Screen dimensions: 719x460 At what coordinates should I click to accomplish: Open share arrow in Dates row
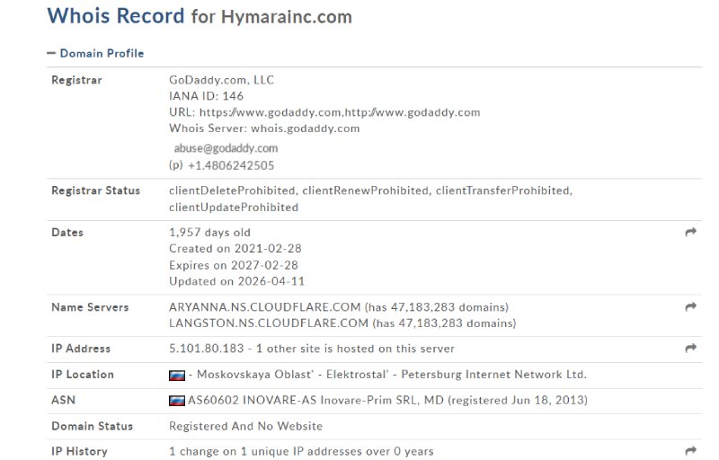690,233
